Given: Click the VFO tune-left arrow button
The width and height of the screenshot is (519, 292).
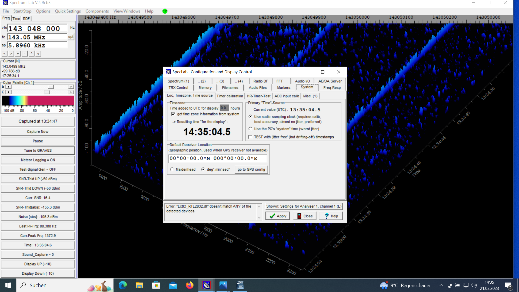Looking at the screenshot, I should [4, 54].
